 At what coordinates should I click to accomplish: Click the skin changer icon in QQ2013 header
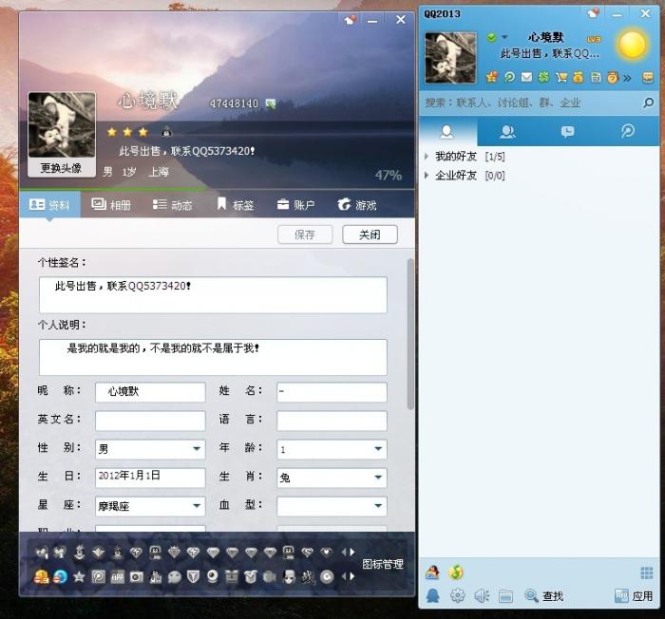click(594, 13)
